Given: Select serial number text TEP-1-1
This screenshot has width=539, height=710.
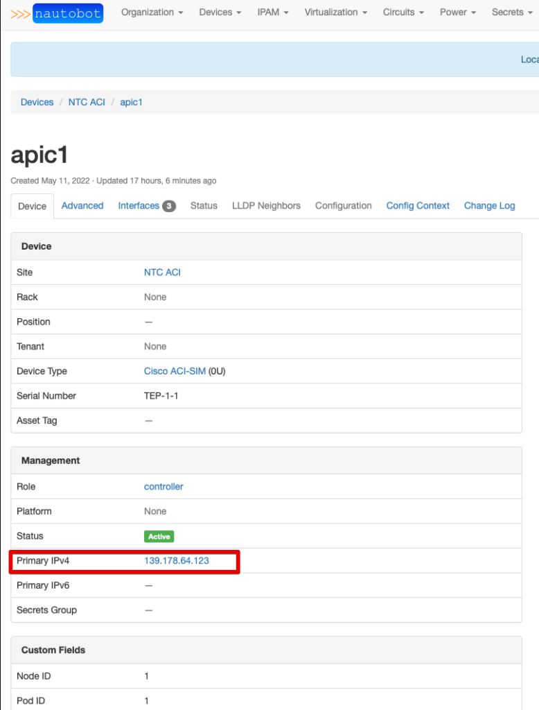Looking at the screenshot, I should (x=161, y=396).
